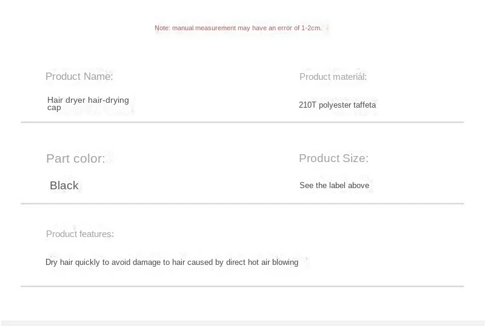Click the divider line below the Product Name row
The image size is (485, 326).
[x=242, y=122]
